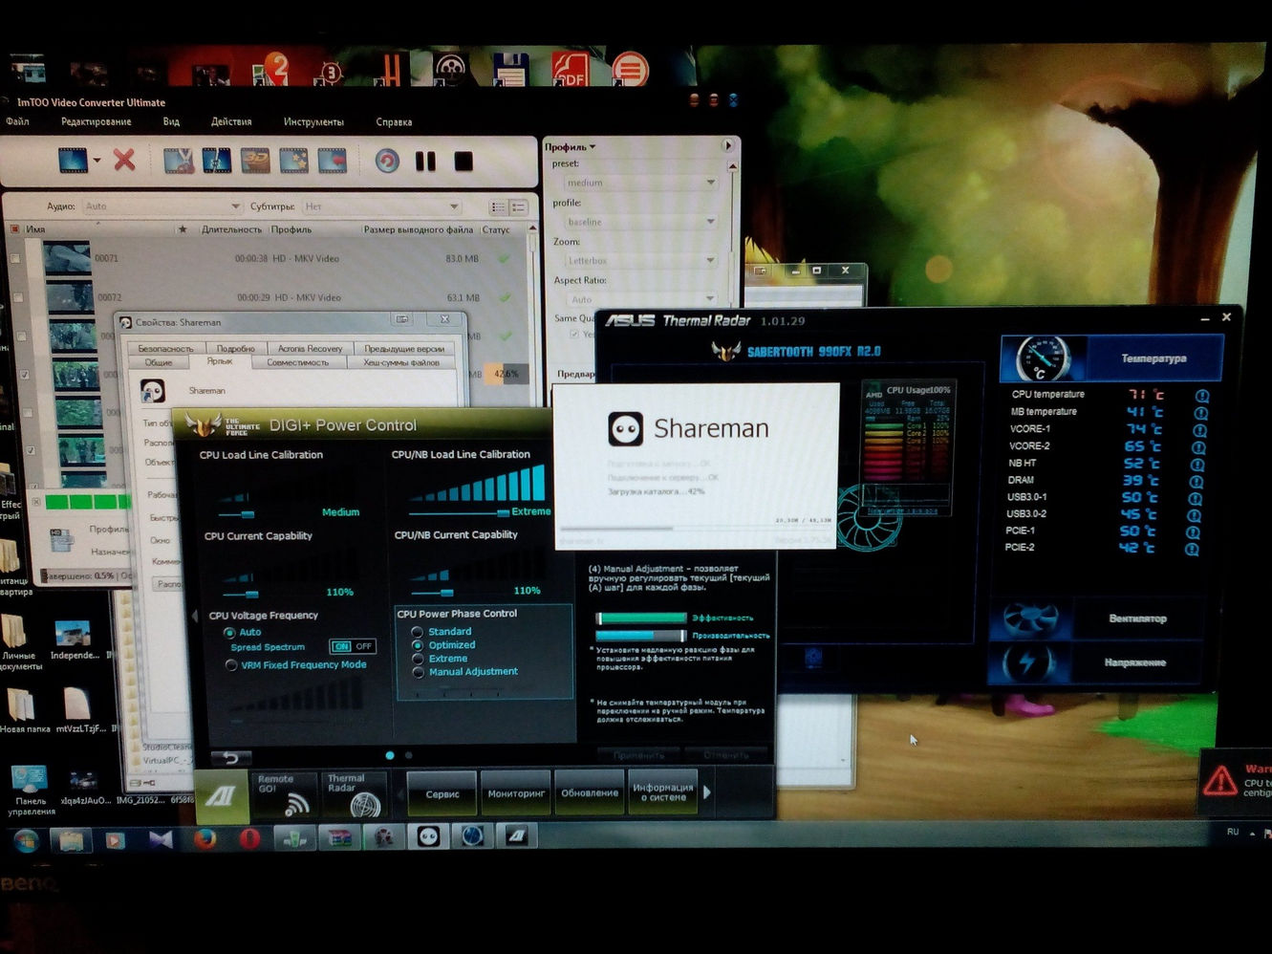The height and width of the screenshot is (954, 1272).
Task: Expand the Субтитры dropdown
Action: point(381,206)
